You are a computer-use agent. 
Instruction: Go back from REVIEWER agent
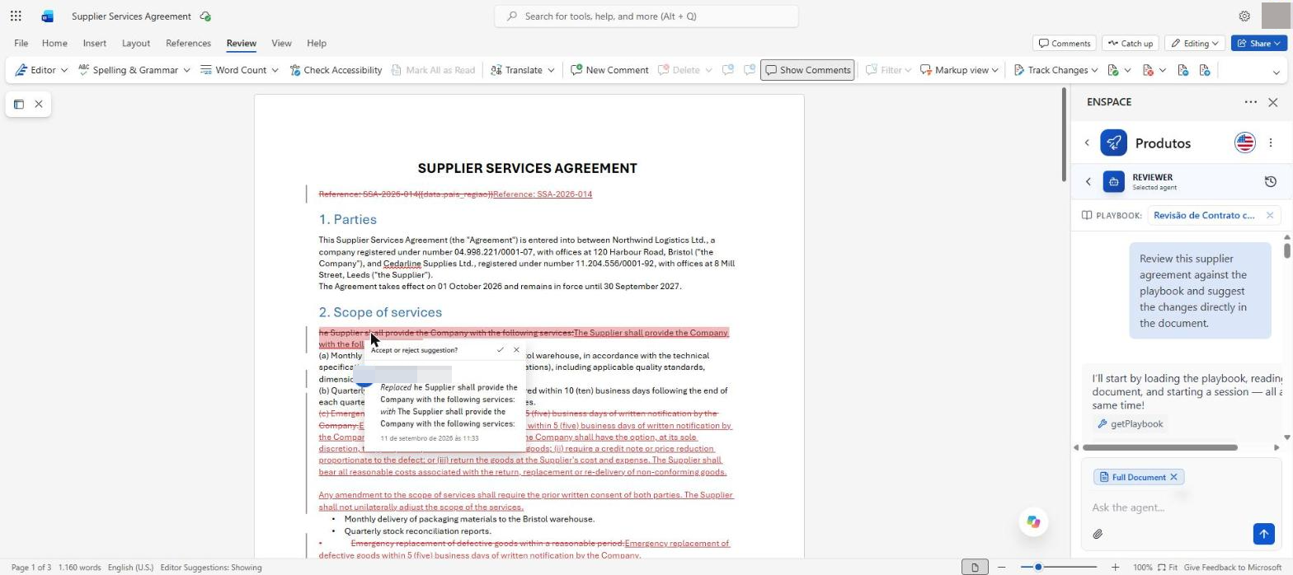tap(1088, 181)
